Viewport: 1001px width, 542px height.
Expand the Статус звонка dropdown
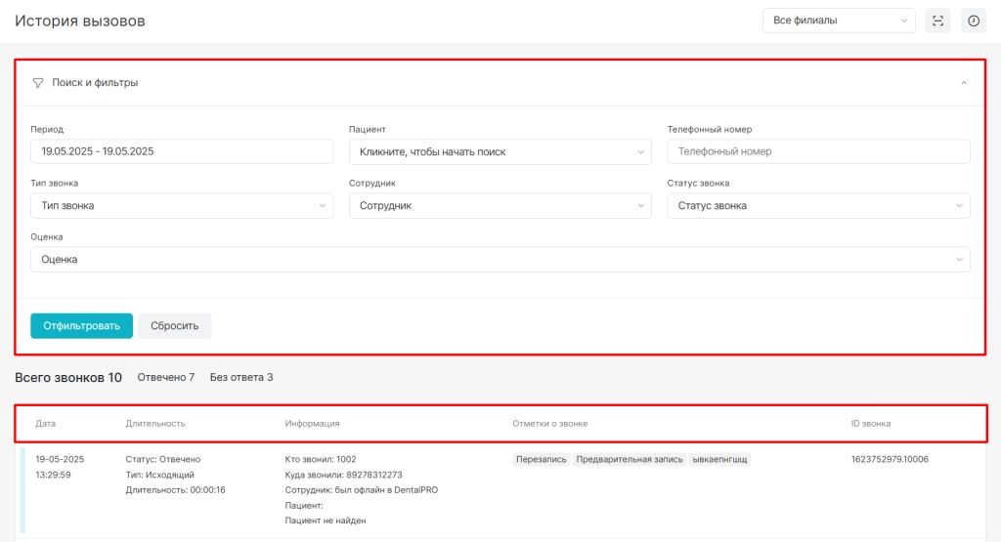click(818, 206)
